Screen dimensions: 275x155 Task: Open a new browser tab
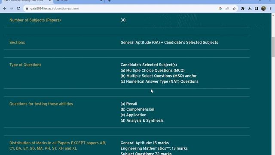[x=109, y=1]
